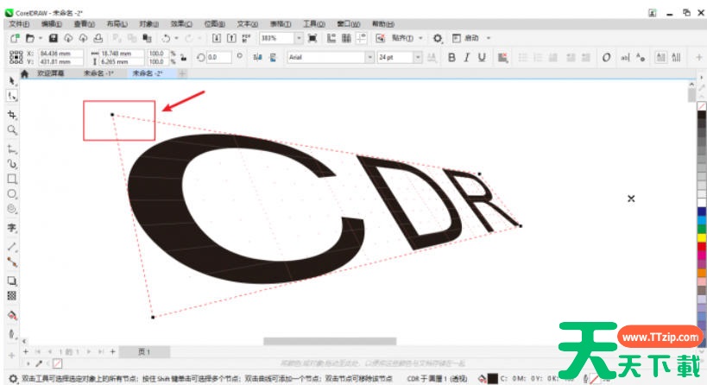Click the 启动 launch button
This screenshot has width=707, height=385.
pos(471,39)
